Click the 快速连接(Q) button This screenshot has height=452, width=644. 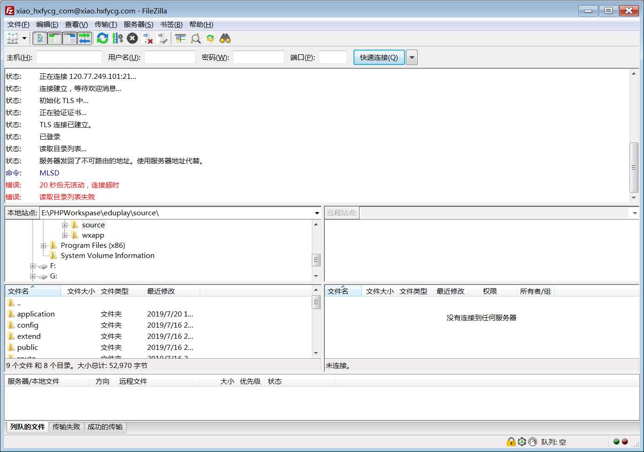(x=379, y=58)
